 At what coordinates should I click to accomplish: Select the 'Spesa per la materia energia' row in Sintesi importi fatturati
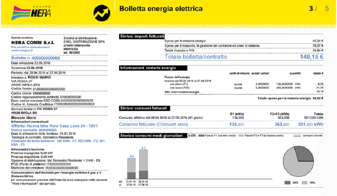point(244,41)
